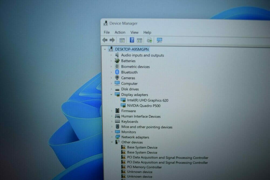Expand the Bluetooth category arrow

coord(111,72)
